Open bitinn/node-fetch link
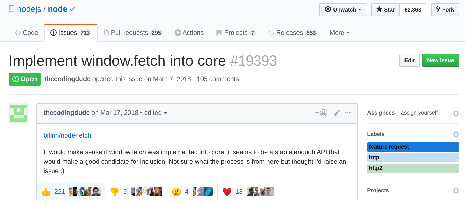The height and width of the screenshot is (205, 465). [67, 135]
